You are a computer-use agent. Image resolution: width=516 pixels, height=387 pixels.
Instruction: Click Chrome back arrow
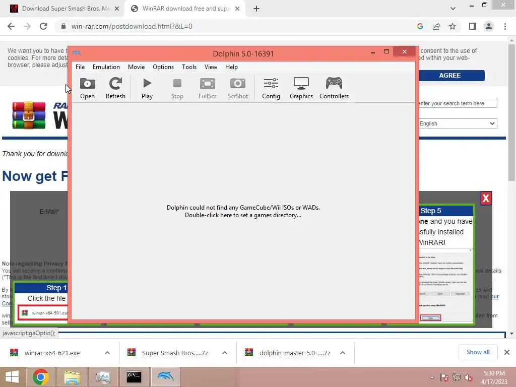point(11,26)
